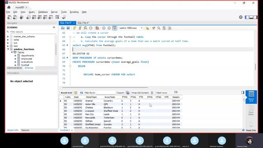Run Explain on the current statement
This screenshot has width=263, height=148.
(x=85, y=28)
